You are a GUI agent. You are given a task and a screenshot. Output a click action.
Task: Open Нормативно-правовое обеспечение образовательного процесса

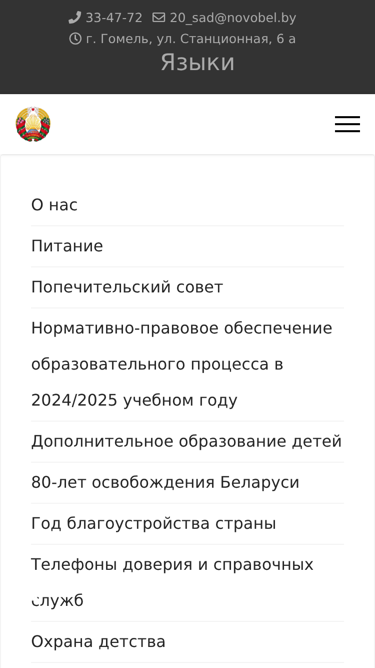coord(187,365)
